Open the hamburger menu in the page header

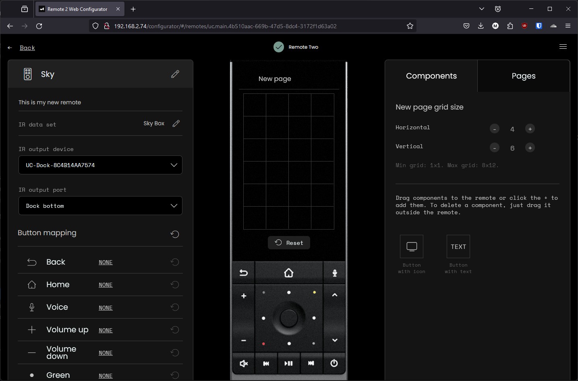[563, 47]
